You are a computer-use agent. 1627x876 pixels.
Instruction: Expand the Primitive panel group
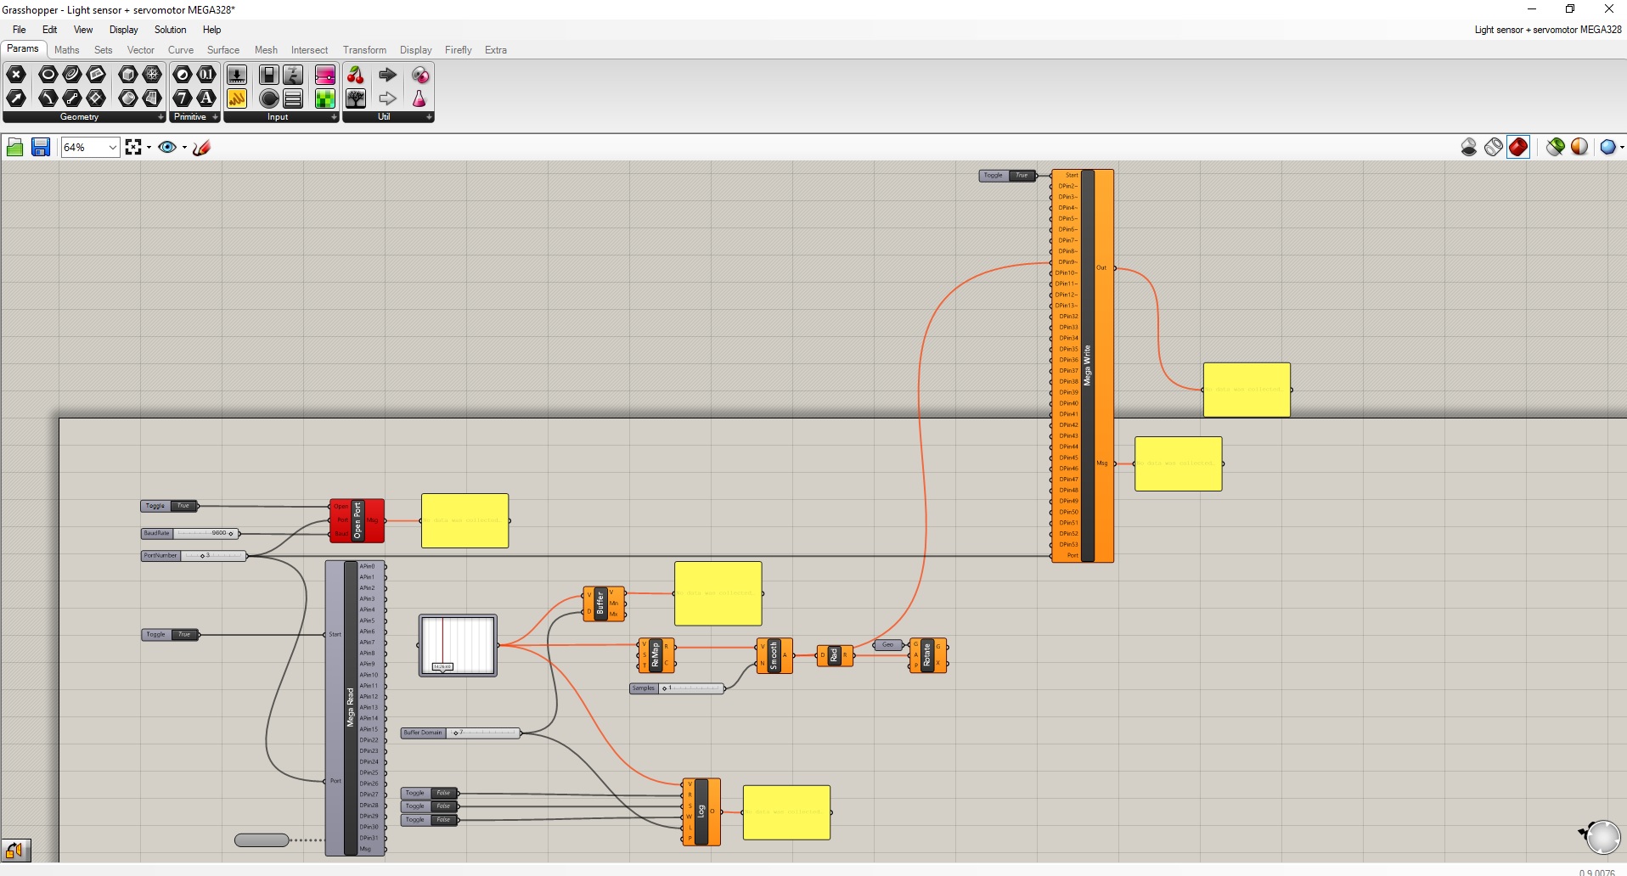[x=216, y=117]
